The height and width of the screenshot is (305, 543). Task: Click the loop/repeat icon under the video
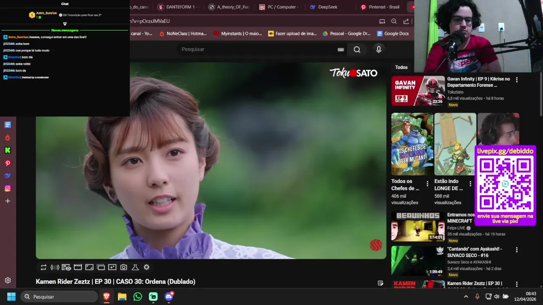[43, 267]
